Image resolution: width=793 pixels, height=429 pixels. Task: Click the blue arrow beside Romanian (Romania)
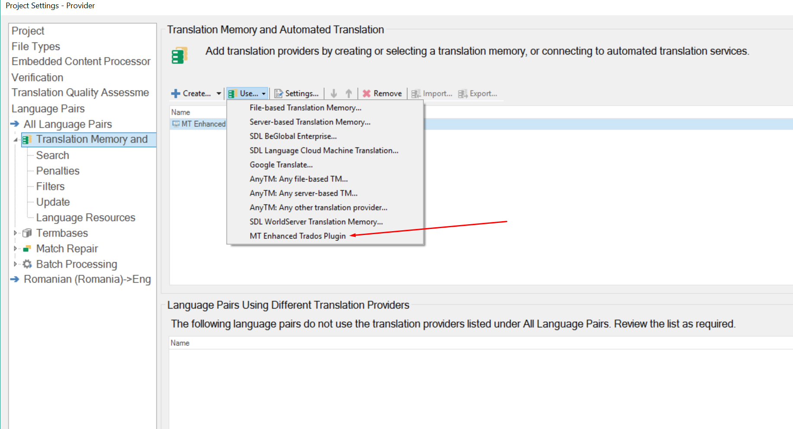click(15, 279)
